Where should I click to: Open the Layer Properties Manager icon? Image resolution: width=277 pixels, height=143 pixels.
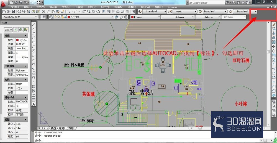[x=51, y=17]
